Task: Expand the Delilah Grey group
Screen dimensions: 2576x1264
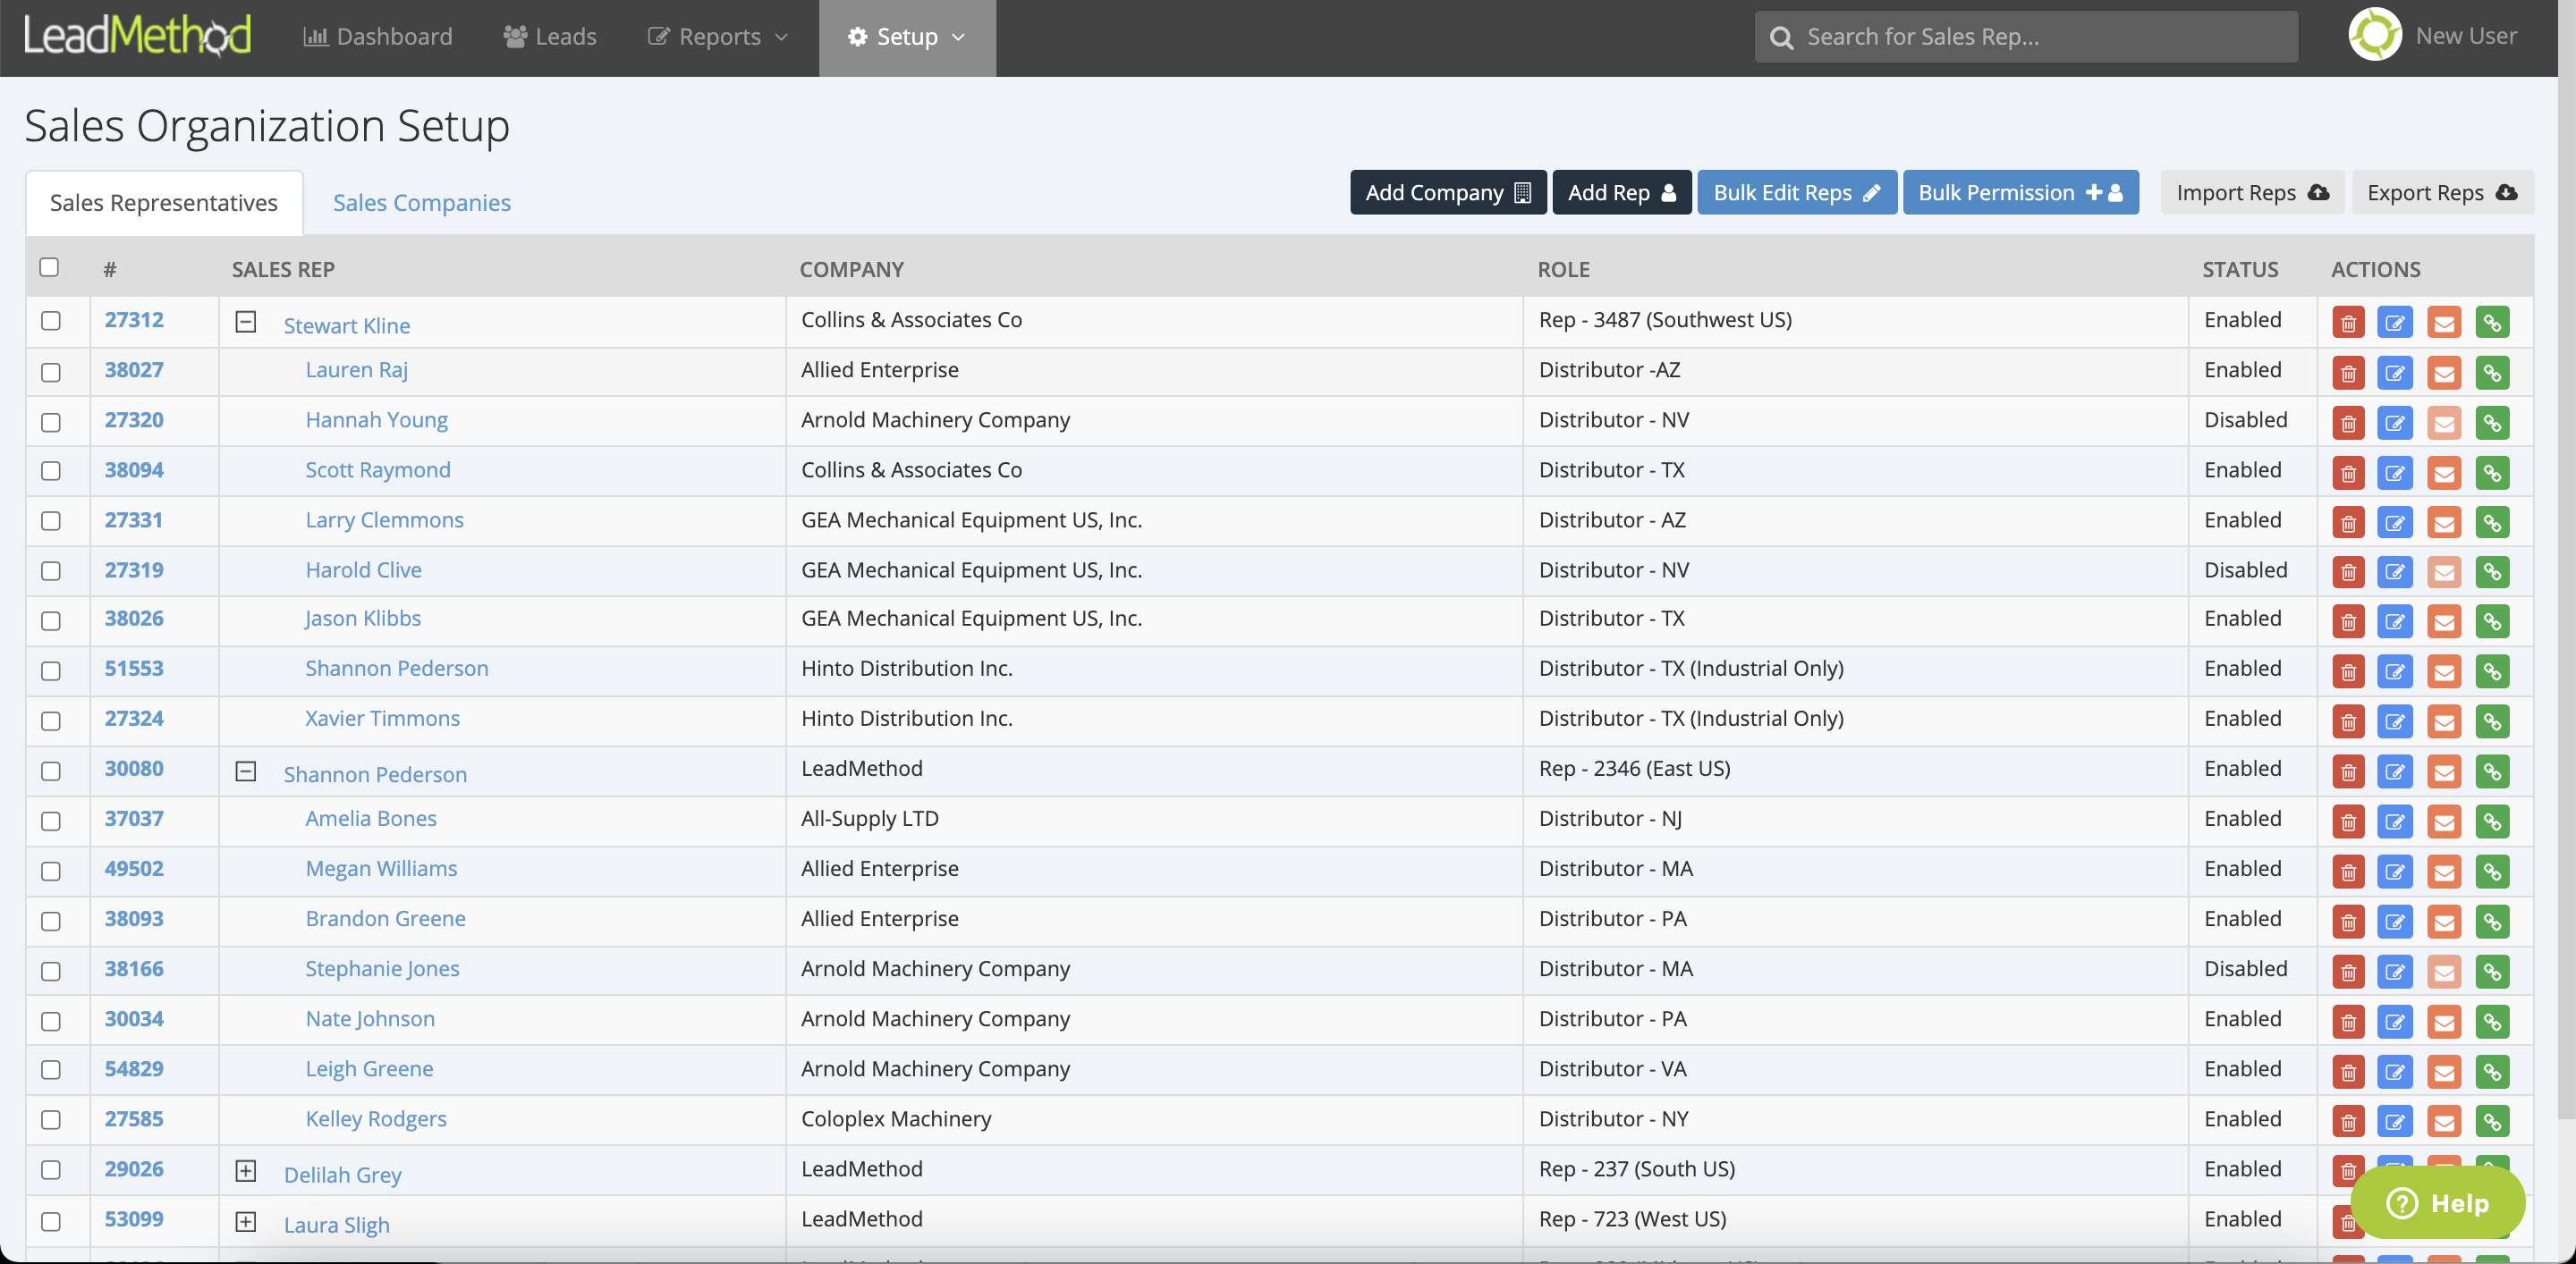Action: coord(246,1170)
